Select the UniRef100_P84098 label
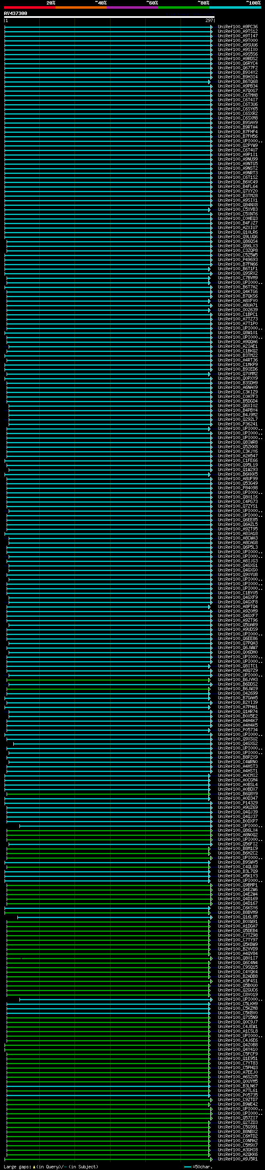This screenshot has width=265, height=1170. click(238, 488)
